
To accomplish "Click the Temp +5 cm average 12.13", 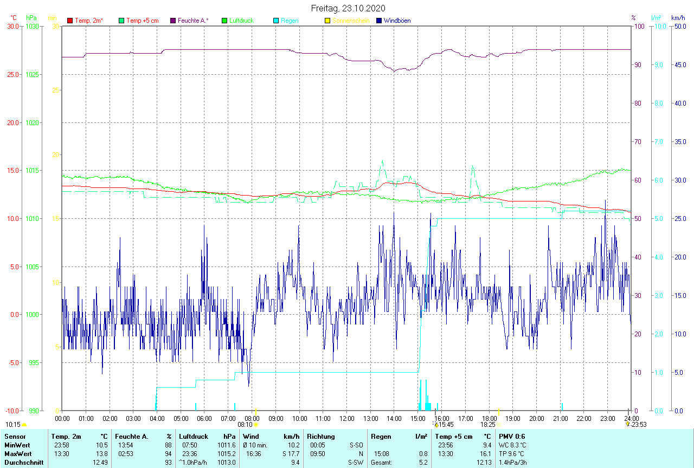I will pos(483,462).
